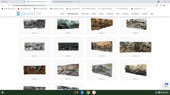Click the MODEL G26 label
Screen dimensions: 170x95
[x=135, y=79]
